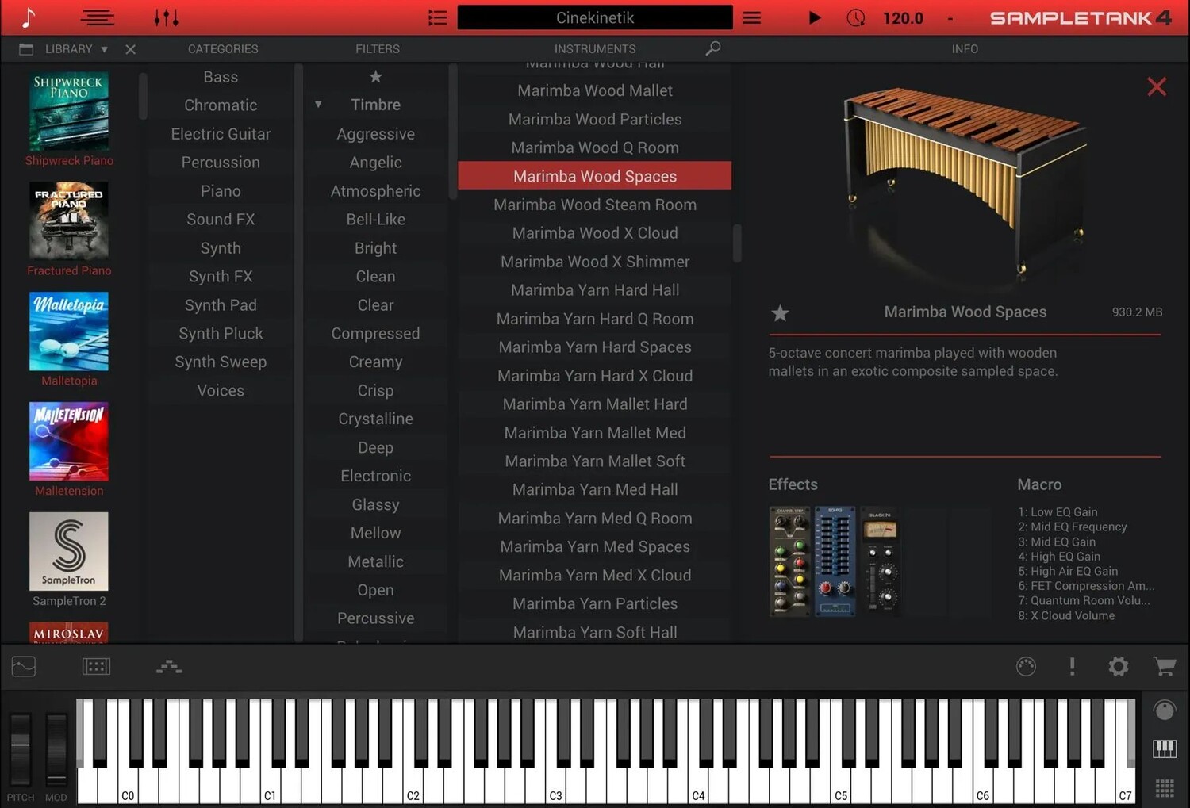The height and width of the screenshot is (808, 1190).
Task: Apply the Mellow timbre filter
Action: click(x=375, y=533)
